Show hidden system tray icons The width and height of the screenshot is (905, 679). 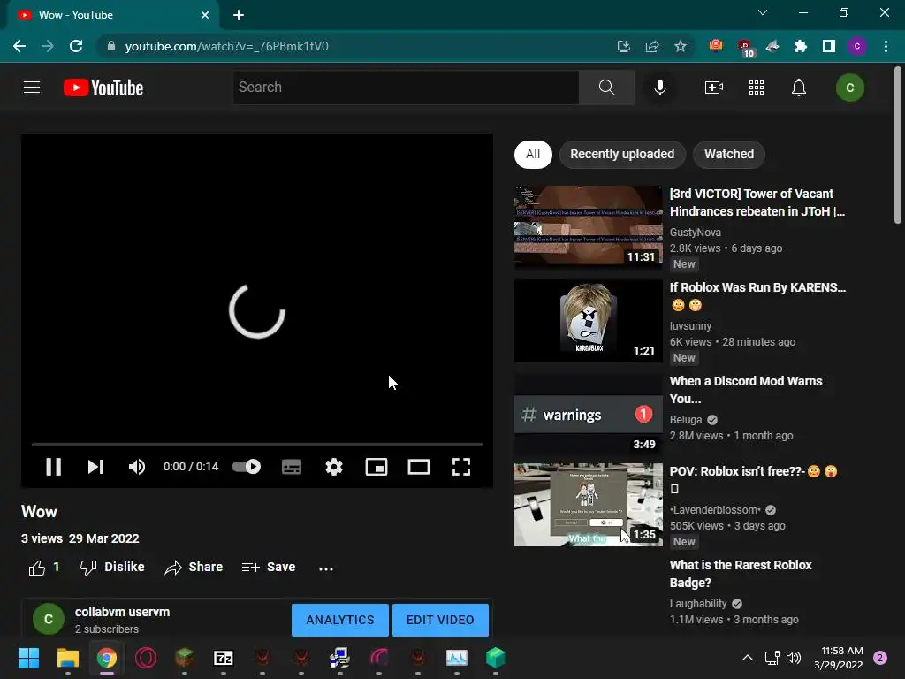pyautogui.click(x=748, y=658)
